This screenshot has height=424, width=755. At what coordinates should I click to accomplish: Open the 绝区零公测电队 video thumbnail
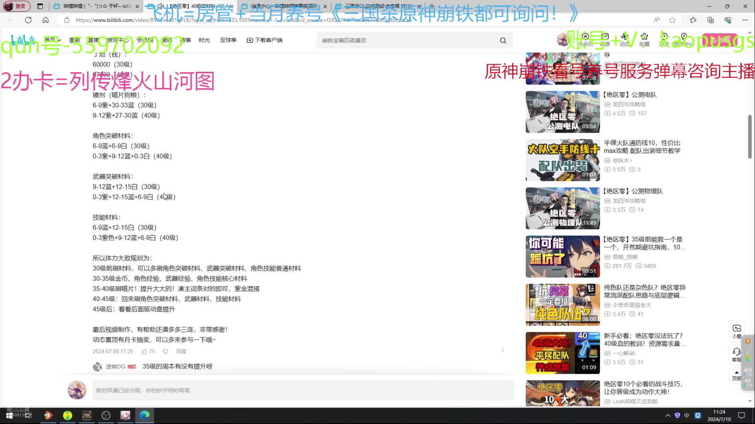(x=563, y=112)
